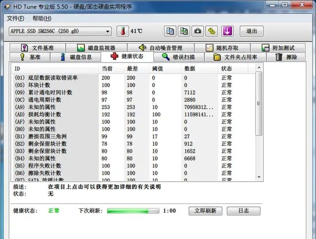Switch to the 随机存取 tab

pyautogui.click(x=222, y=48)
